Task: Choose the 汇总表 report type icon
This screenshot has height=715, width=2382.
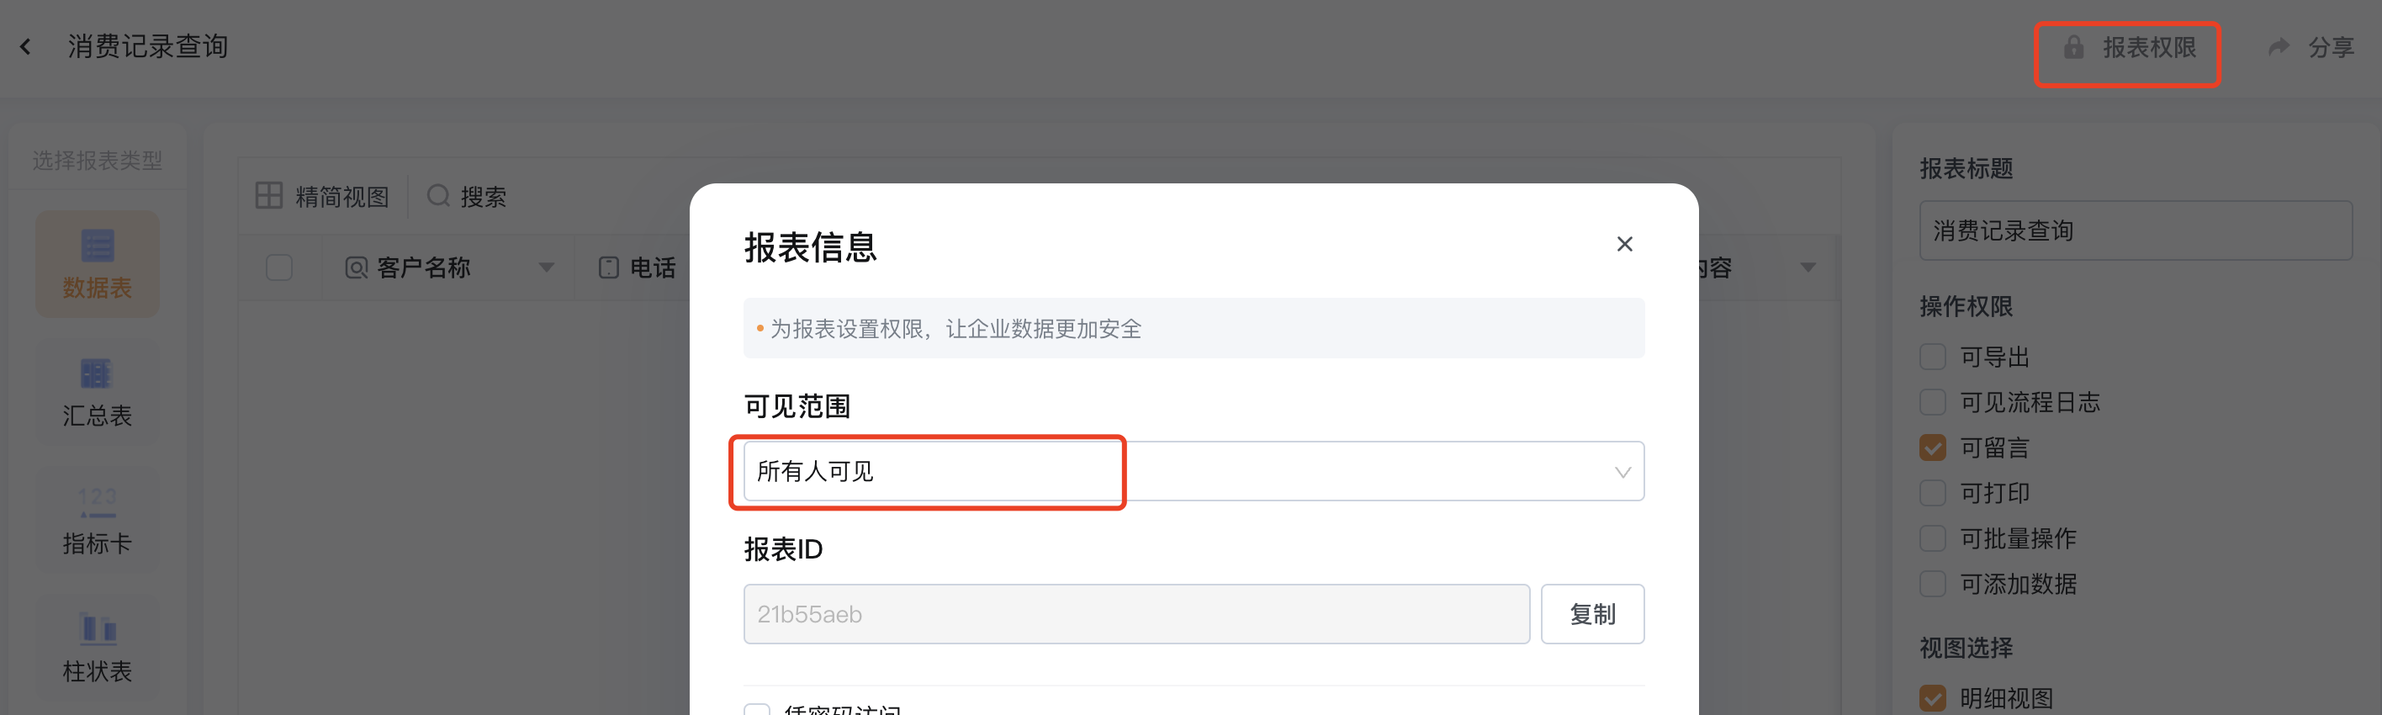Action: 96,373
